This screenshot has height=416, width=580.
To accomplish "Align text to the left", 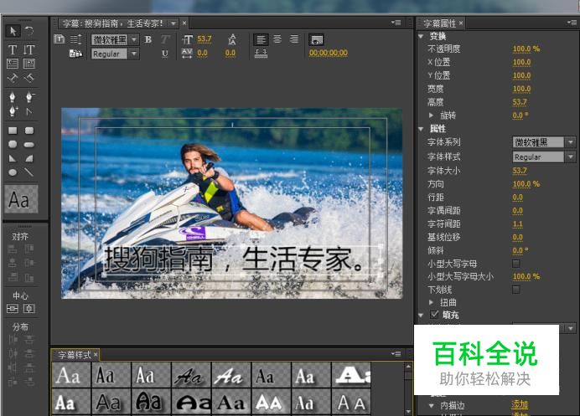I will click(x=262, y=39).
